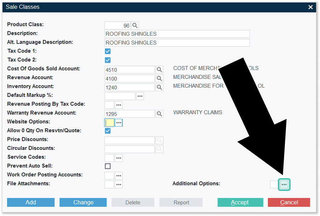Screen dimensions: 320x216
Task: Enable the Prevent Auto Sell checkbox
Action: (x=108, y=166)
